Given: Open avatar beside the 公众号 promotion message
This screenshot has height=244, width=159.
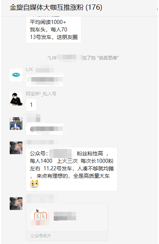Looking at the screenshot, I should pyautogui.click(x=16, y=148).
